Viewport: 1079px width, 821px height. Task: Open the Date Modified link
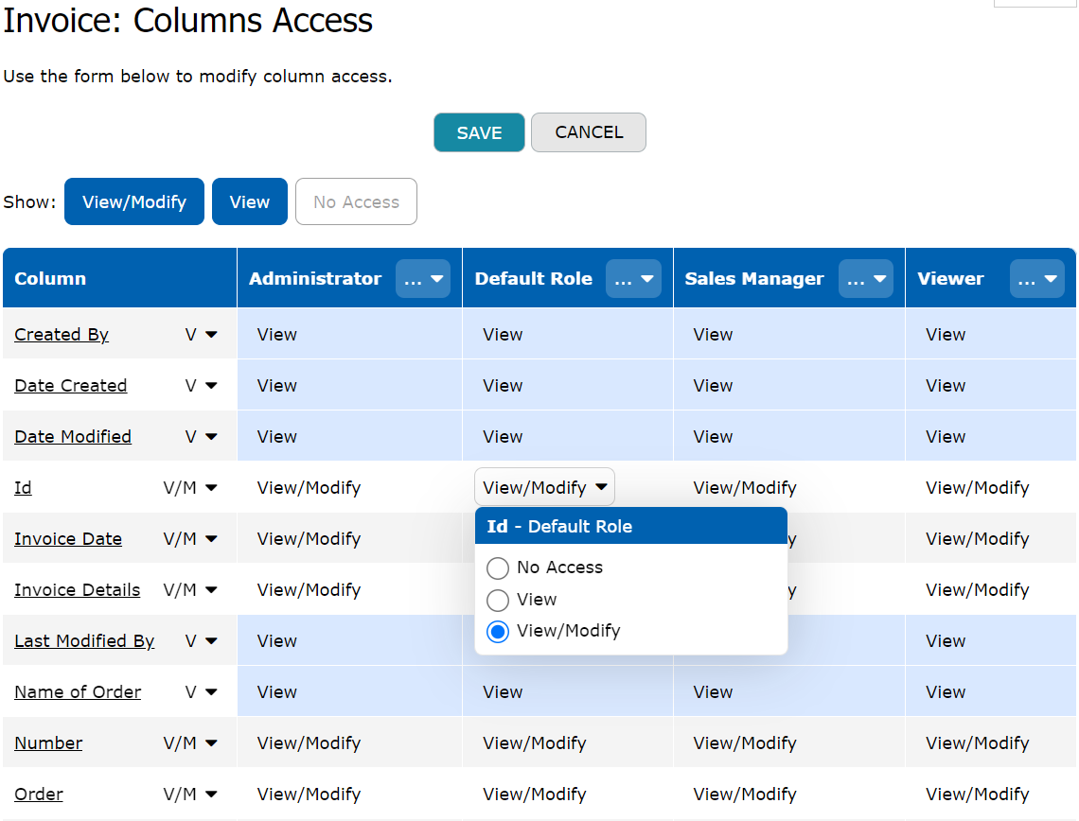(73, 437)
